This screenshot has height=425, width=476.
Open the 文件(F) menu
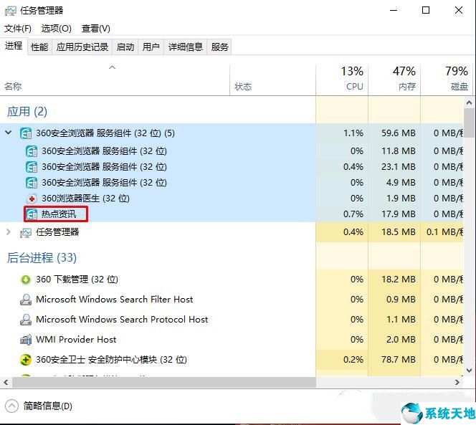pyautogui.click(x=18, y=29)
